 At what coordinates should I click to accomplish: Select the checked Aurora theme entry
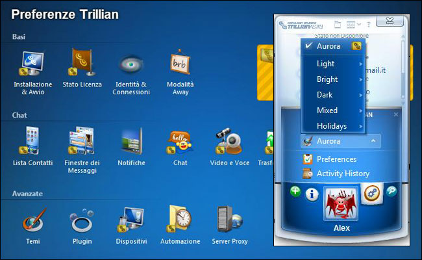click(x=328, y=46)
